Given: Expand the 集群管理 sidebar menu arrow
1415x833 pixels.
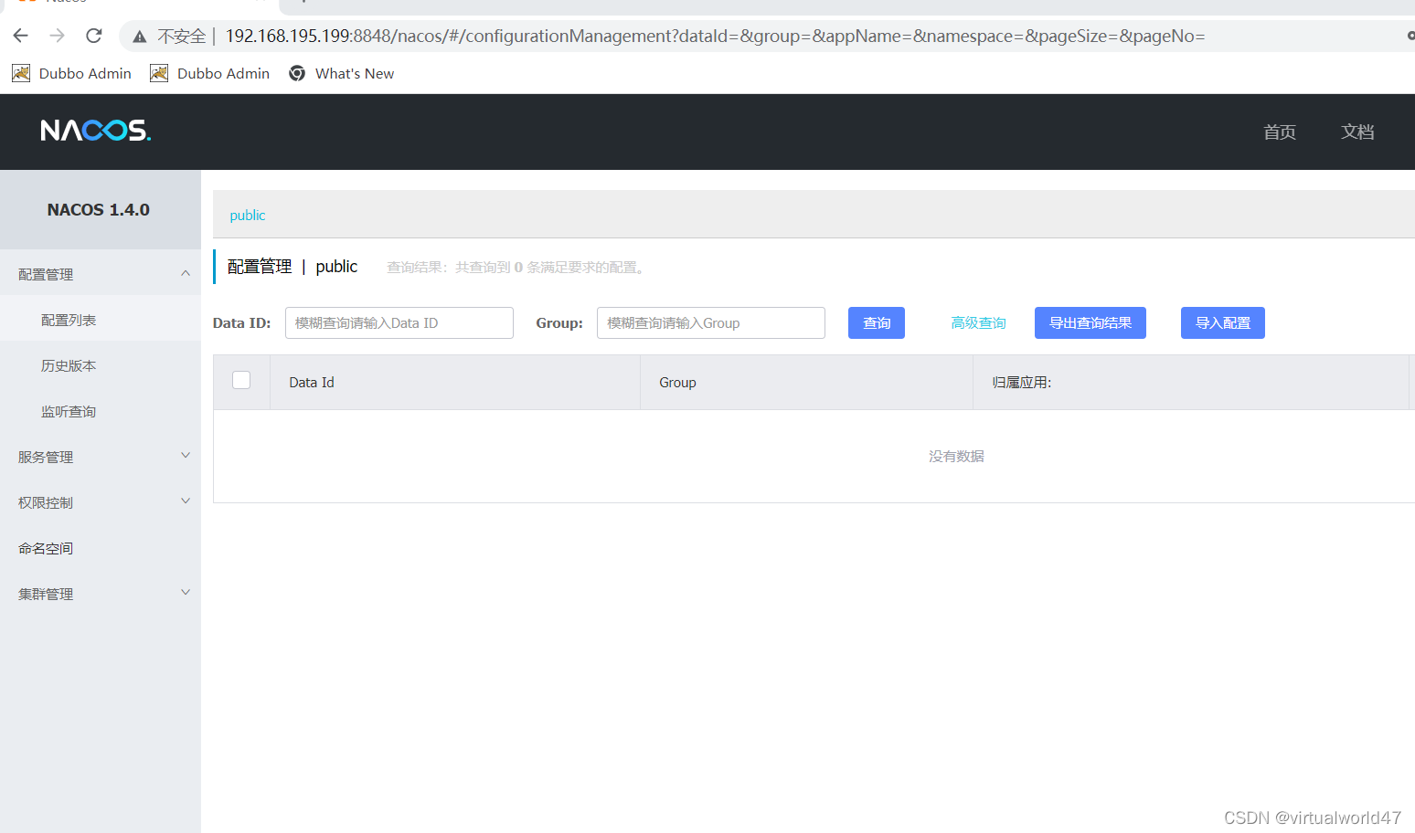Looking at the screenshot, I should (186, 592).
